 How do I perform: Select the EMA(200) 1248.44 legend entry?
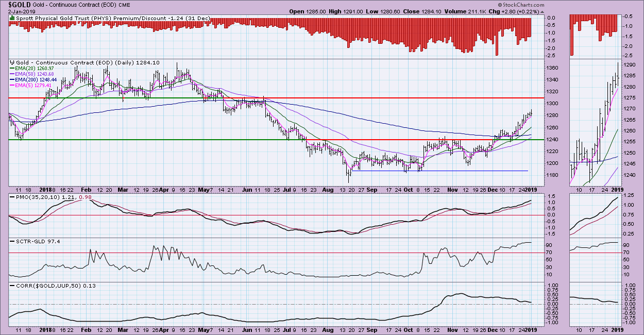point(33,80)
